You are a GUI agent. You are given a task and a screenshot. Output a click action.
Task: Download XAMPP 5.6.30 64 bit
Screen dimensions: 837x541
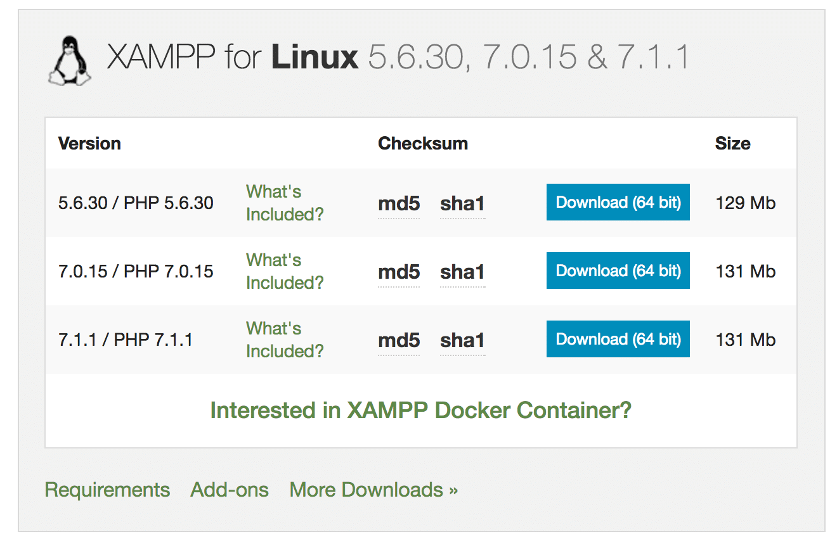point(618,203)
